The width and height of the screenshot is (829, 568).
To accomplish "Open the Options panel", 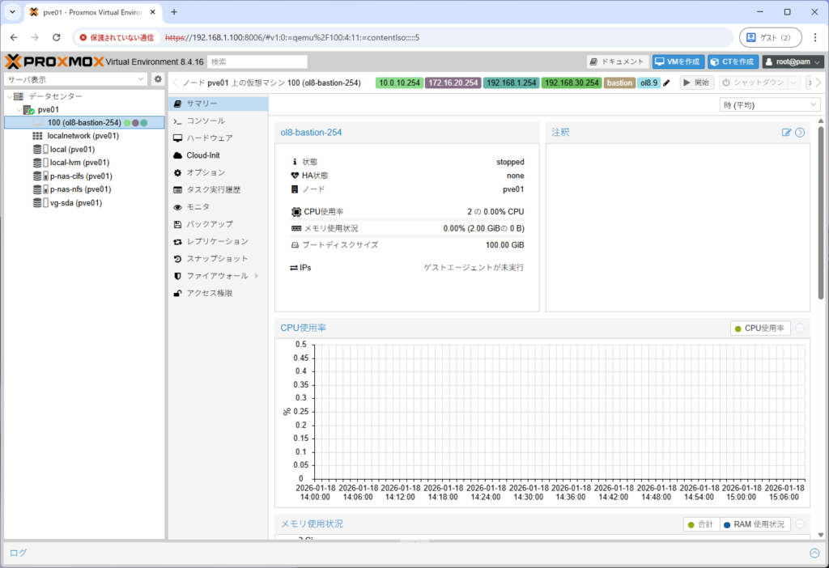I will point(204,172).
